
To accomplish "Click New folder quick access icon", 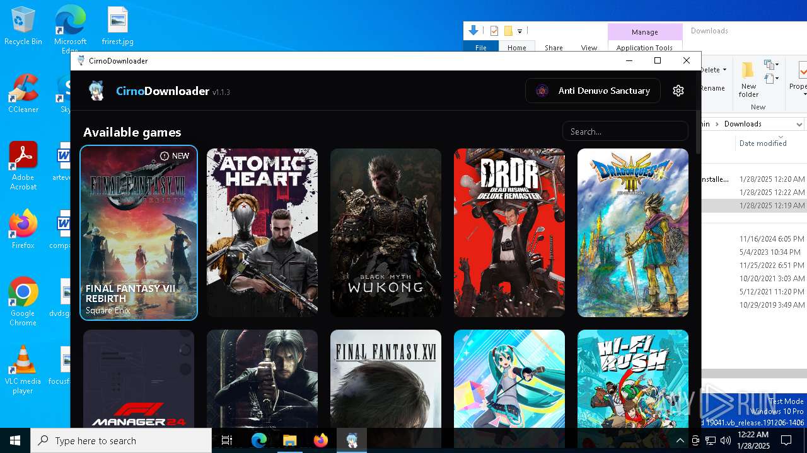I will coord(508,31).
